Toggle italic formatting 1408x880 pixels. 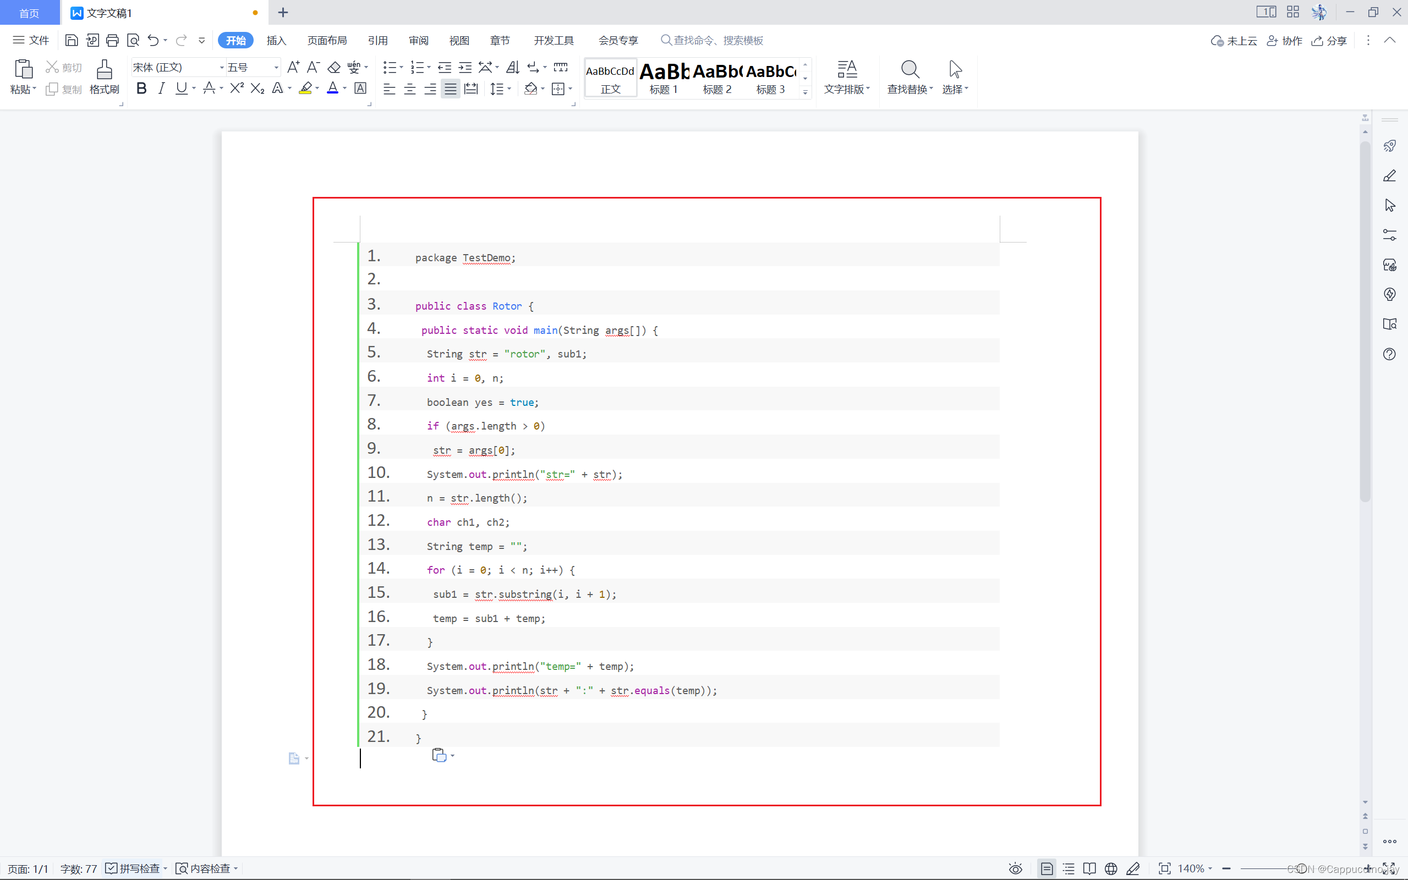(161, 89)
